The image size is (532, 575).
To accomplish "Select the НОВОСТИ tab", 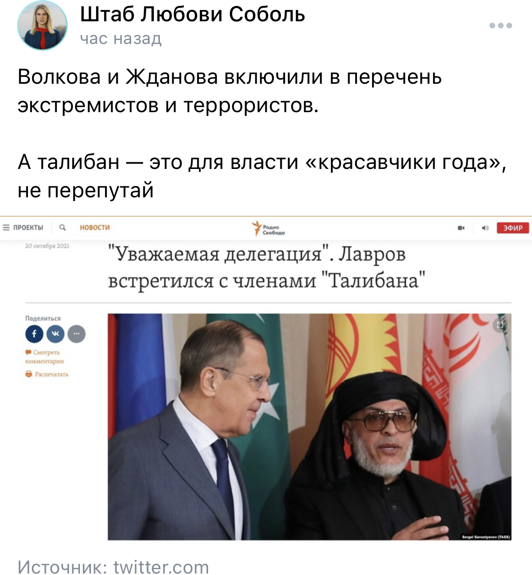I will pyautogui.click(x=95, y=228).
